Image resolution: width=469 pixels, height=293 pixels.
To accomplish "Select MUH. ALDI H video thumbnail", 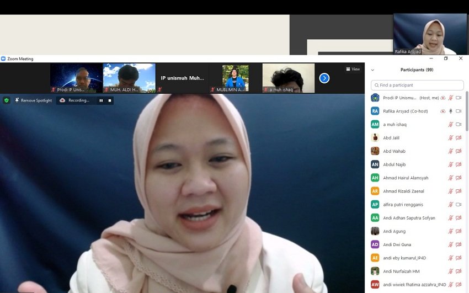I will (x=129, y=78).
